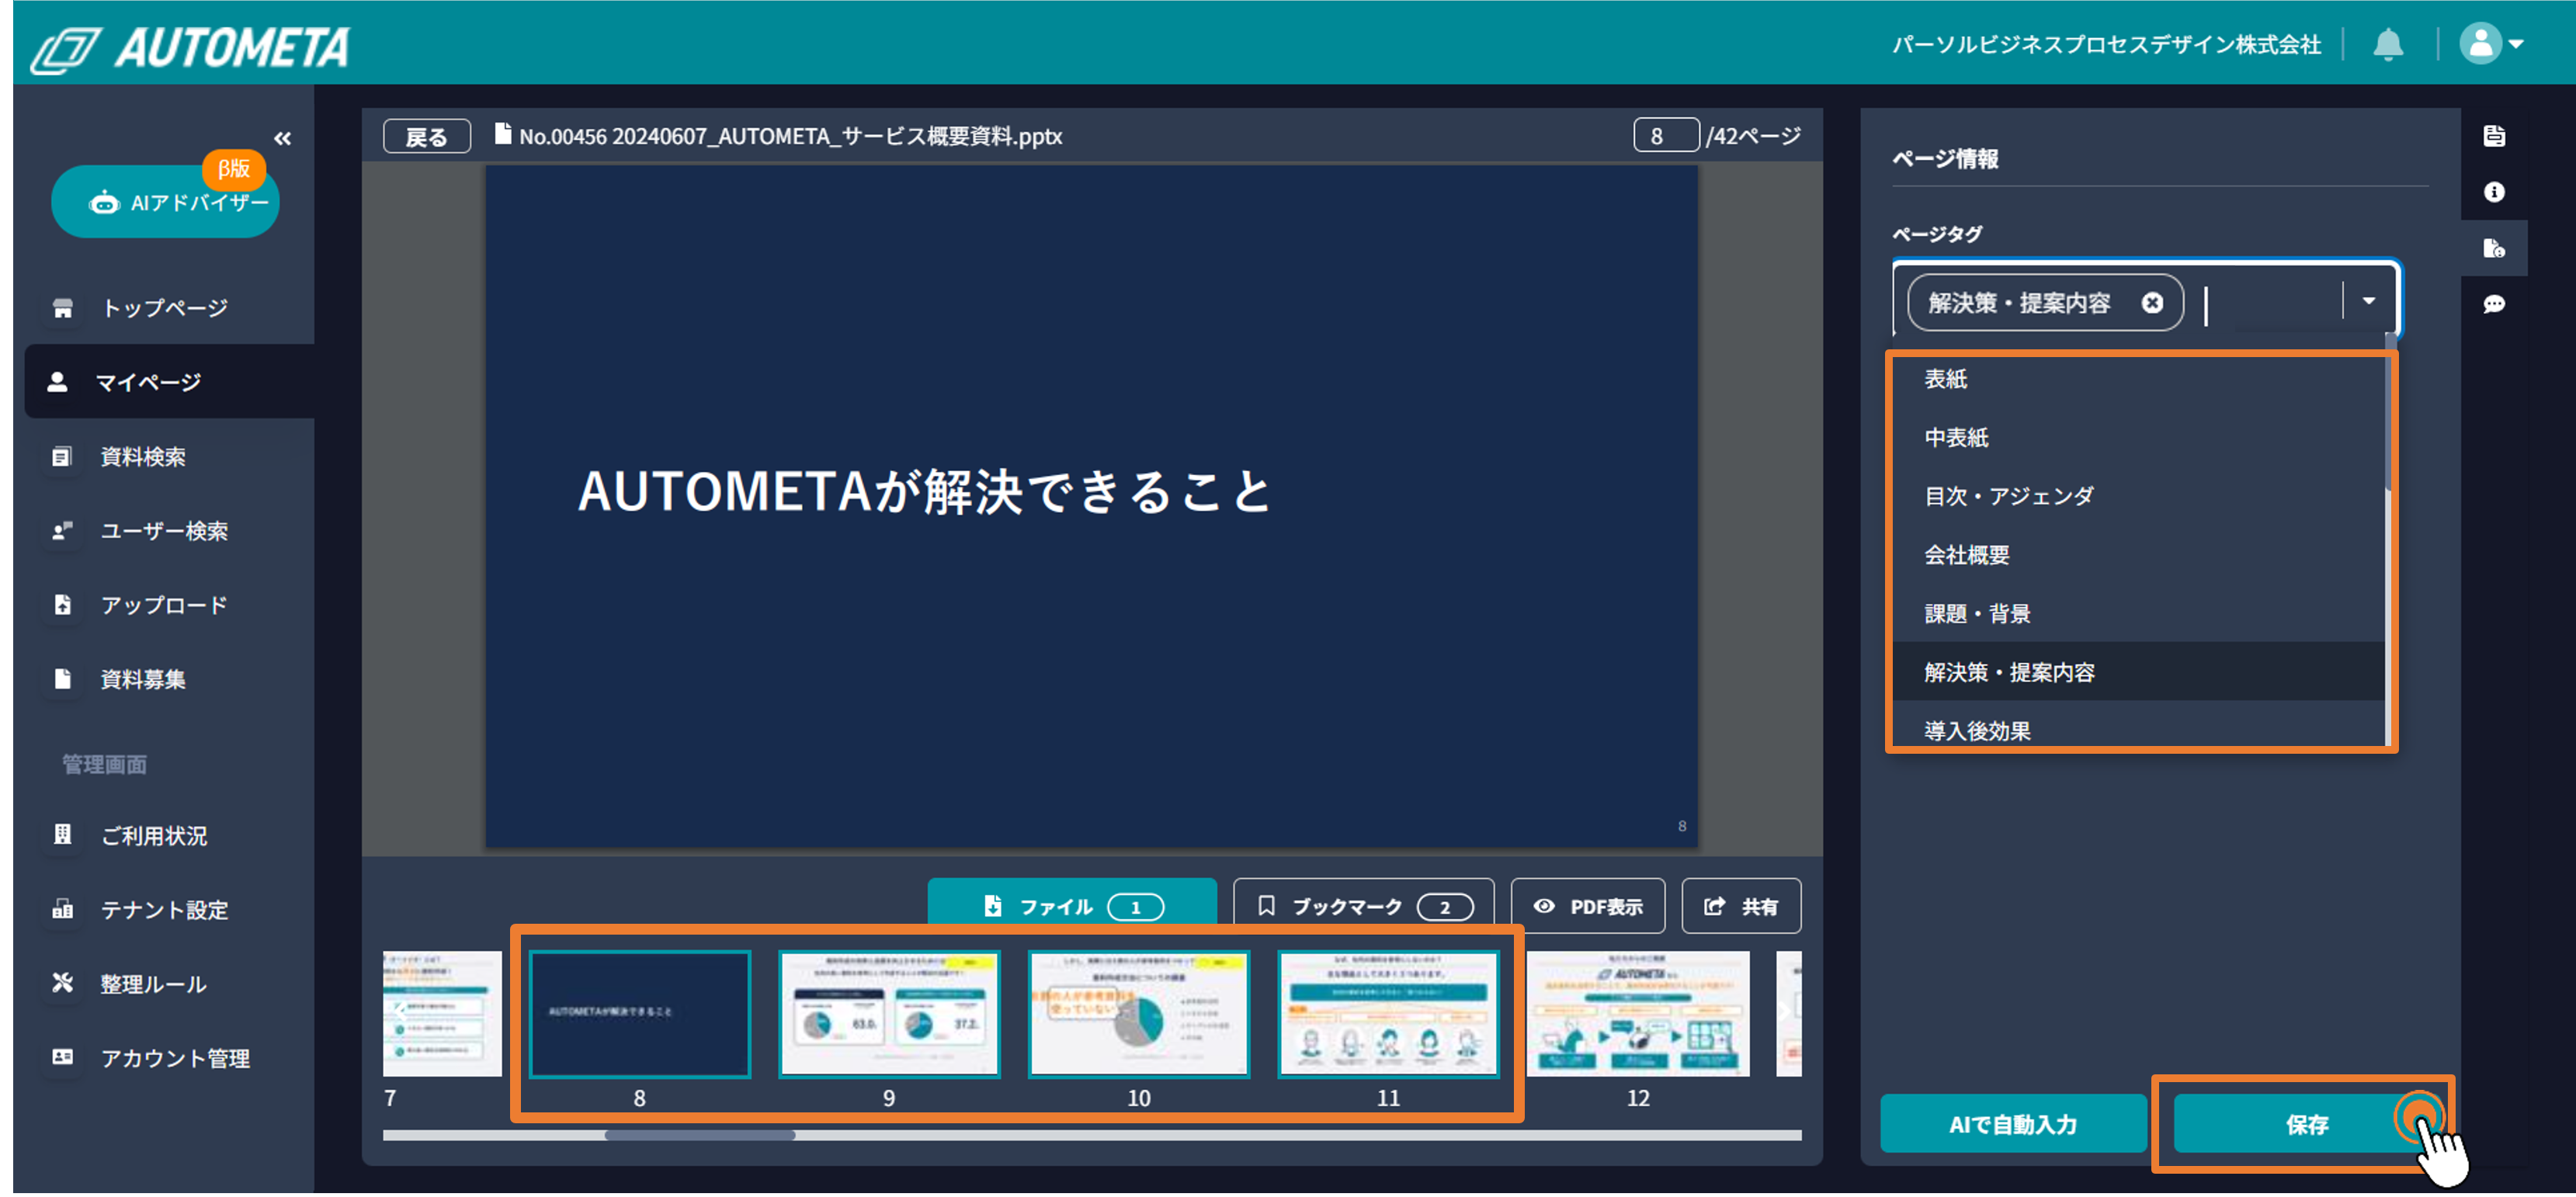Choose 表紙 from the tag list
This screenshot has height=1197, width=2576.
(x=2138, y=380)
